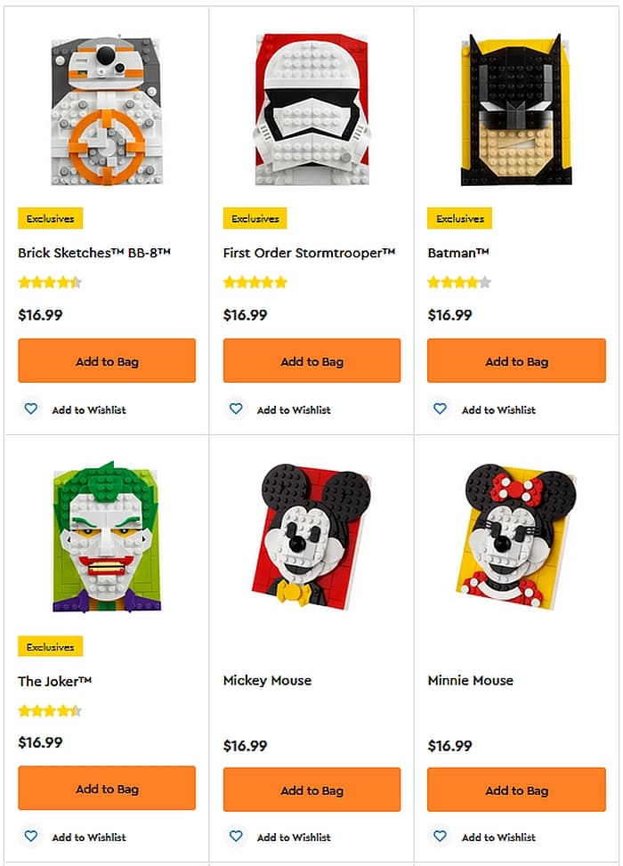Add Minnie Mouse to bag
The height and width of the screenshot is (866, 623).
point(516,789)
